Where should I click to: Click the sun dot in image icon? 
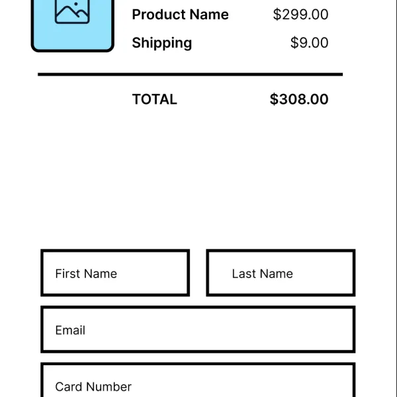(x=75, y=4)
